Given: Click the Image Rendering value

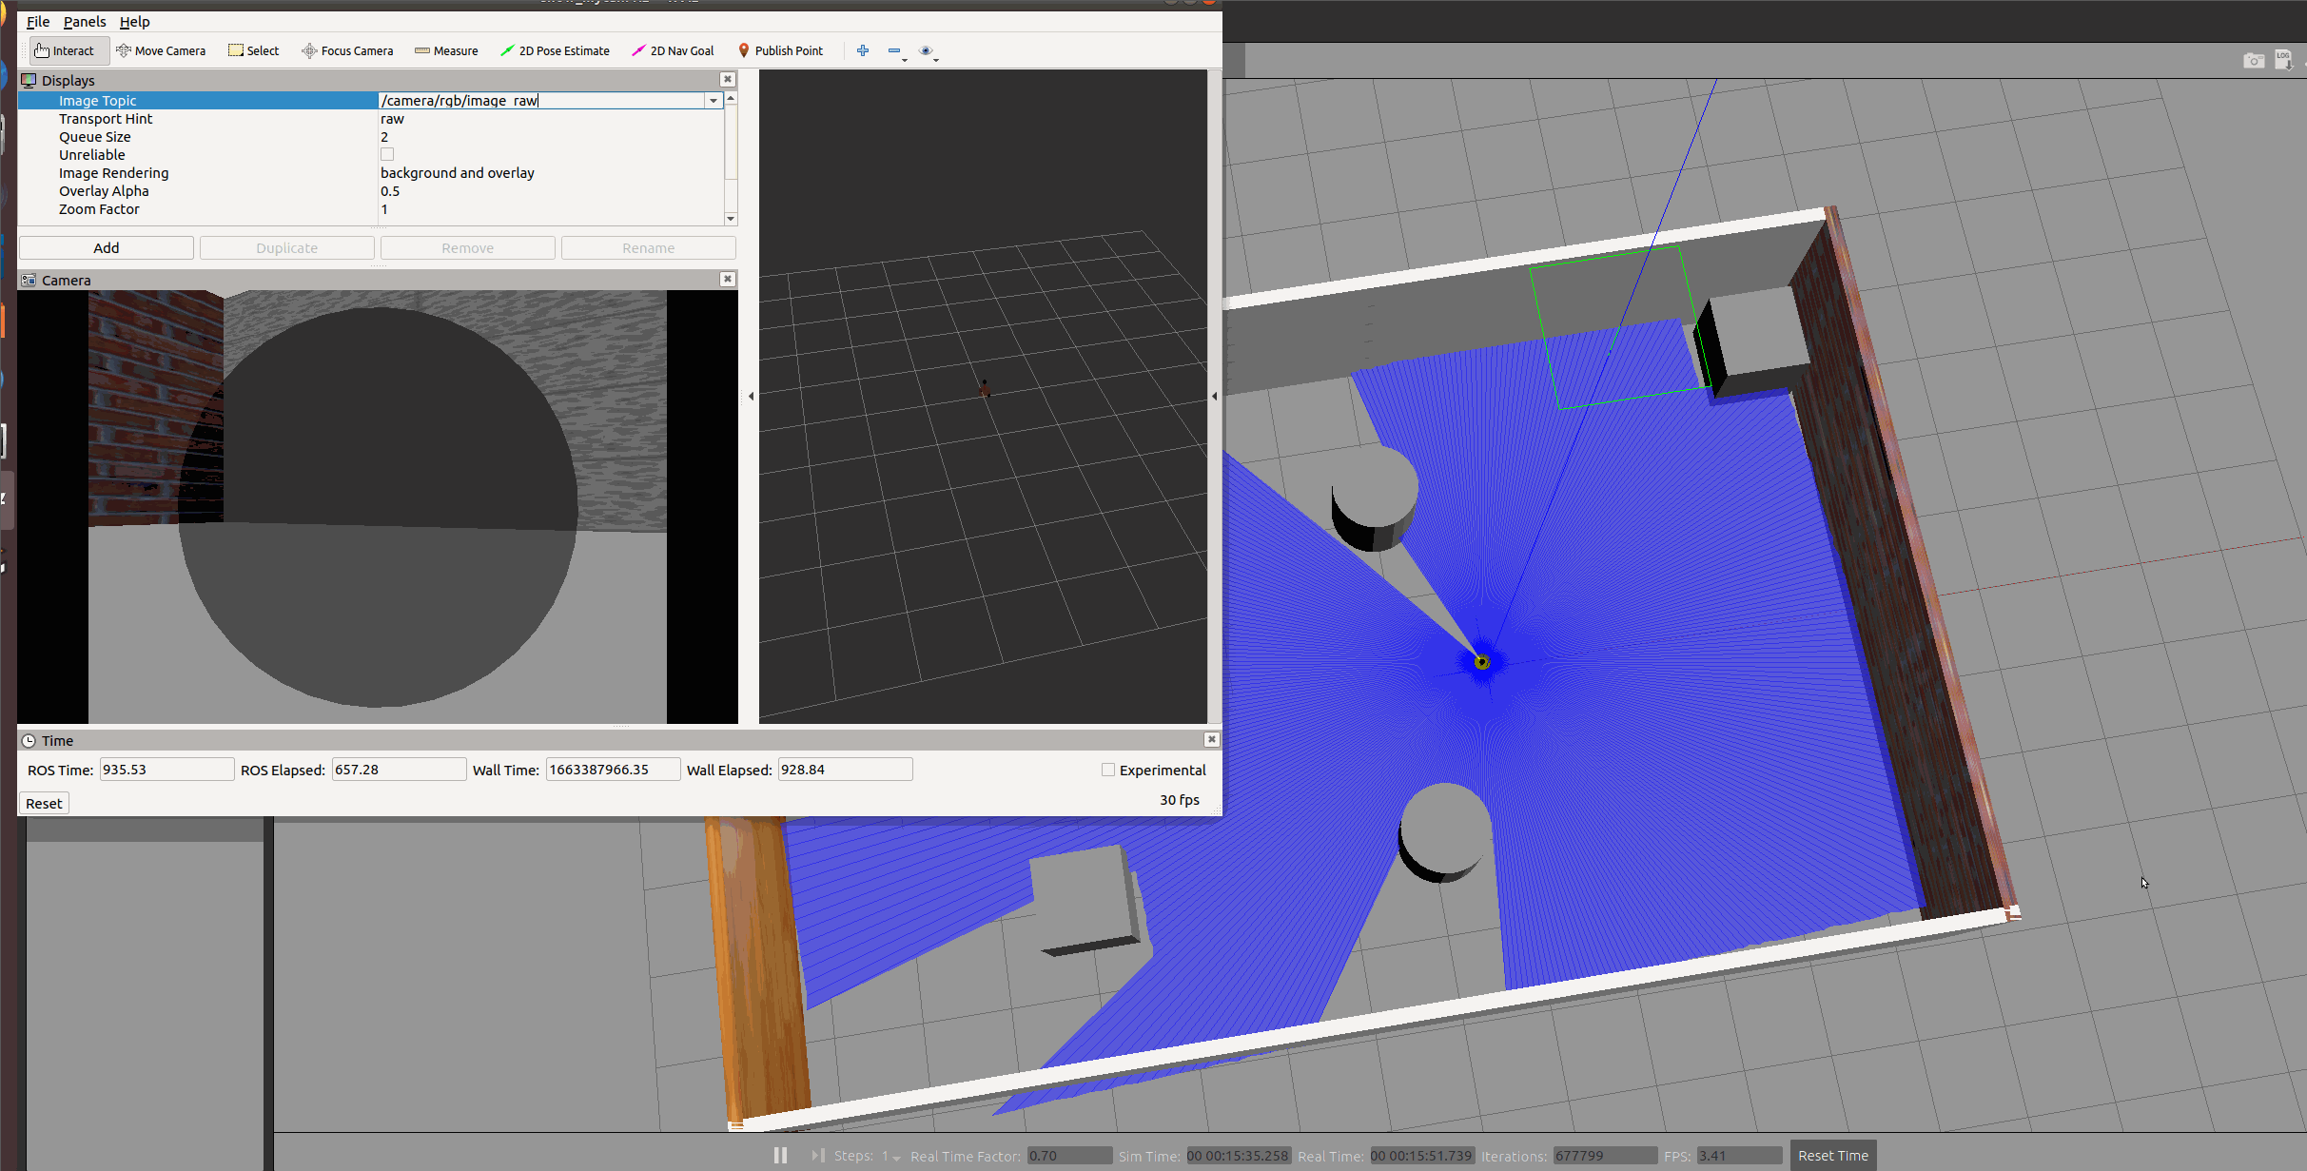Looking at the screenshot, I should [x=458, y=173].
